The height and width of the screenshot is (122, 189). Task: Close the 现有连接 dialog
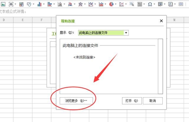coord(161,21)
